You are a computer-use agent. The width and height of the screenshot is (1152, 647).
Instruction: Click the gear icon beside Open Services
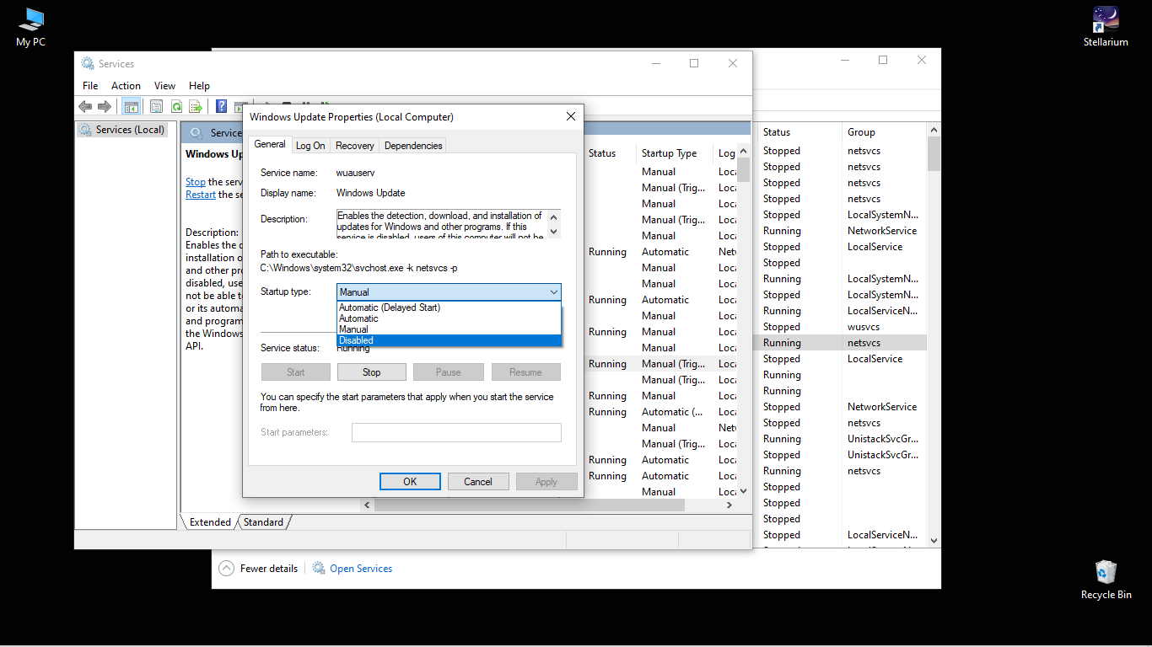pyautogui.click(x=319, y=568)
